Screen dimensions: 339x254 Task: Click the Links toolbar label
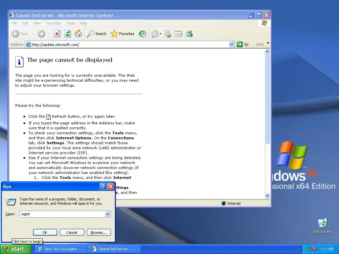pyautogui.click(x=260, y=44)
